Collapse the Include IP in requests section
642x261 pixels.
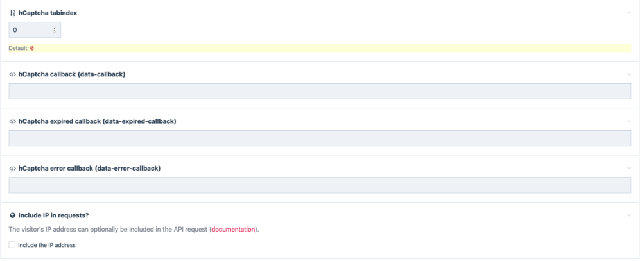pos(629,215)
